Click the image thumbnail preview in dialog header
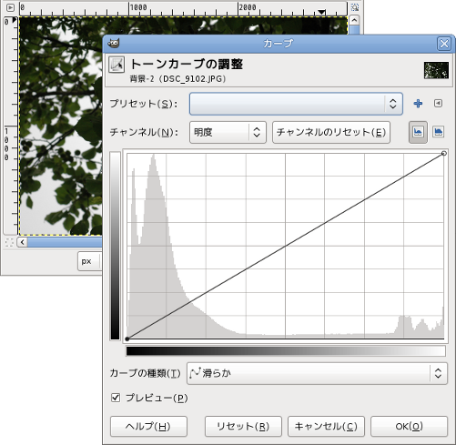This screenshot has width=456, height=445. (x=436, y=70)
